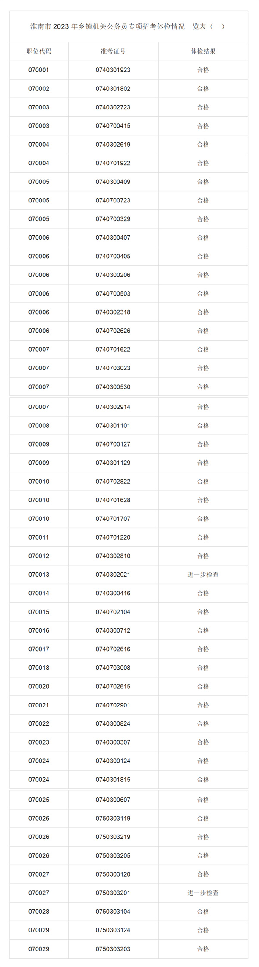This screenshot has height=967, width=259.
Task: Select exam number 0740700329
Action: coord(113,219)
